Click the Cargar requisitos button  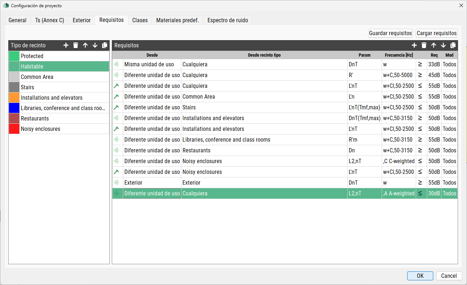click(437, 33)
